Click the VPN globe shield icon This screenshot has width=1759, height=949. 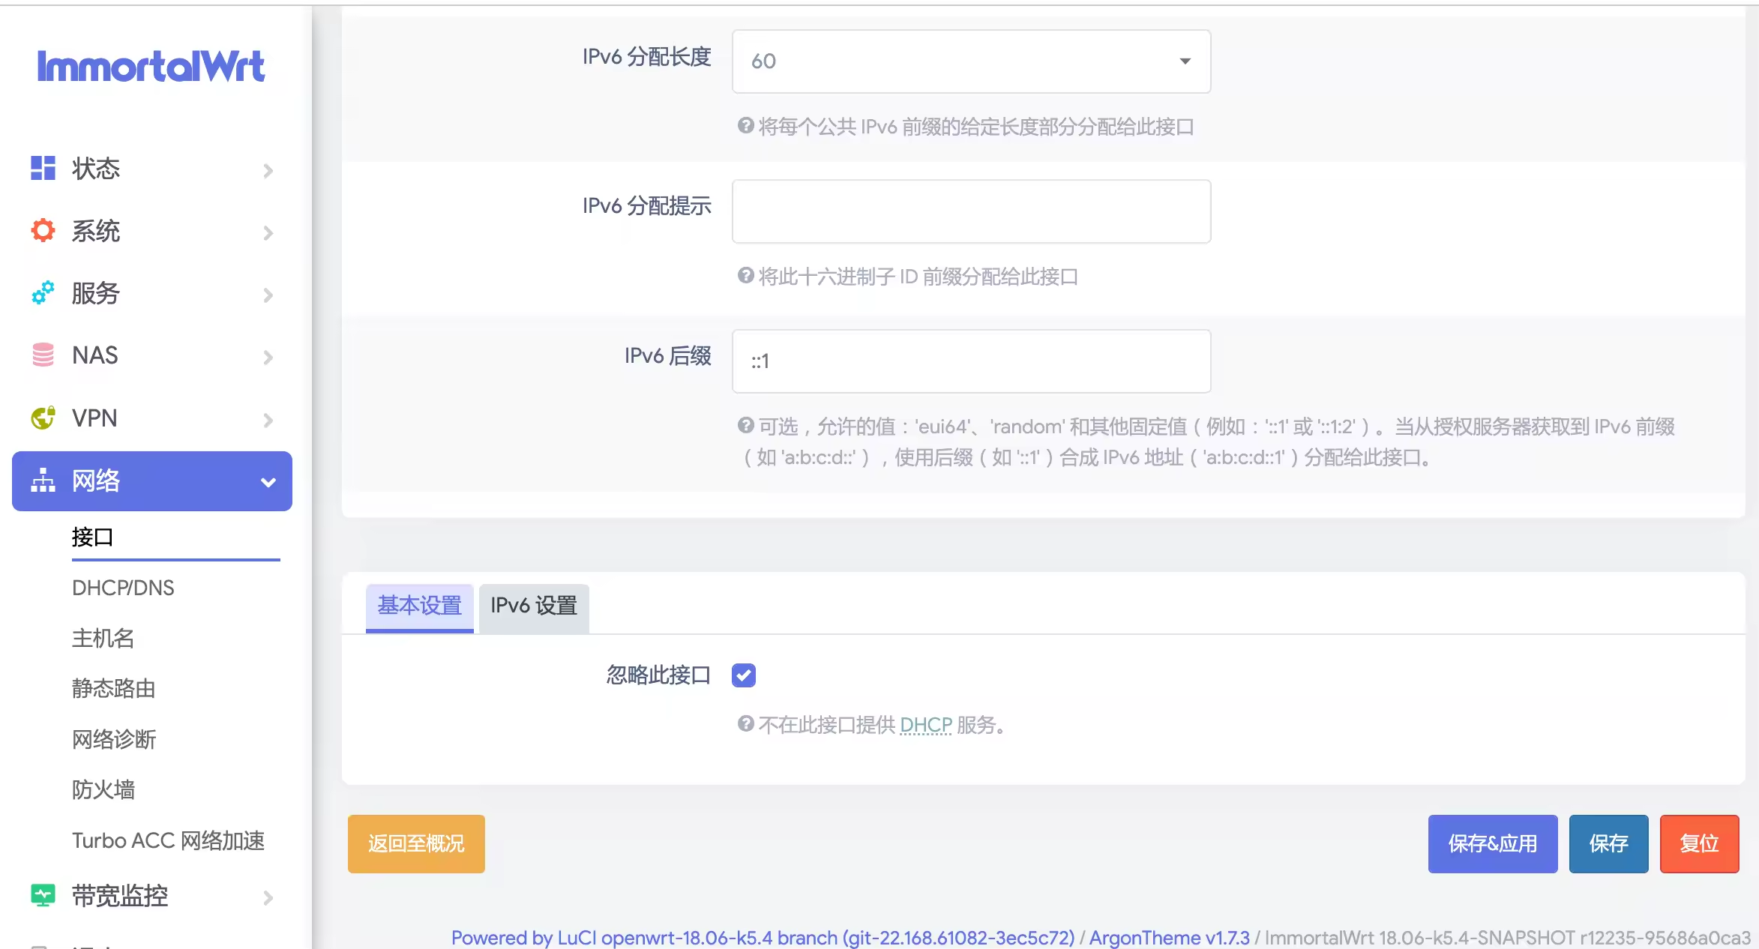pos(43,418)
